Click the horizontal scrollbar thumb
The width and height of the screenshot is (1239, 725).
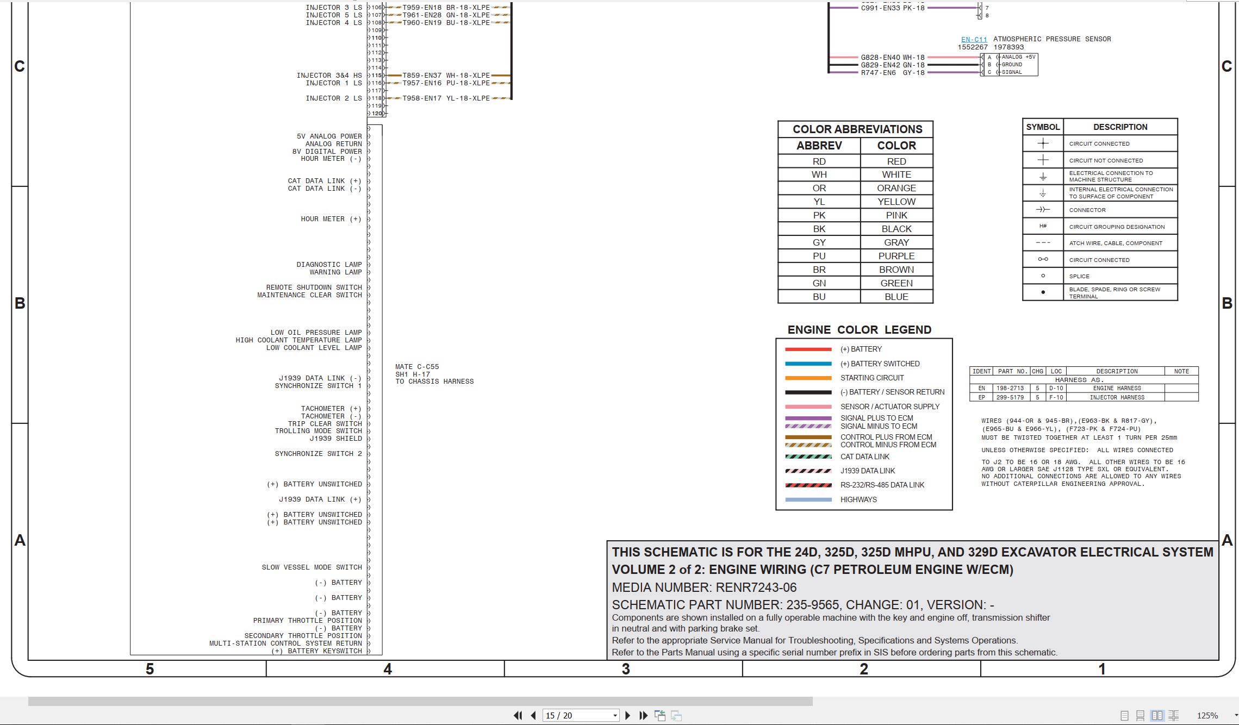coord(420,701)
